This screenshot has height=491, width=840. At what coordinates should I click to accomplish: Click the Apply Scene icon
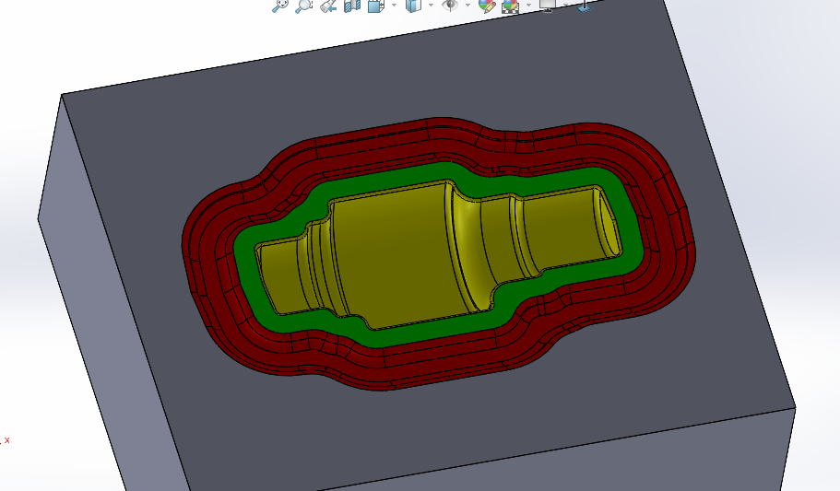click(x=510, y=6)
